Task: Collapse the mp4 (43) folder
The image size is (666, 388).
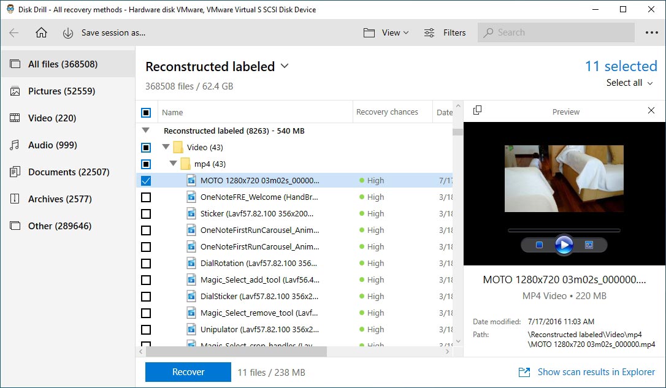Action: (x=174, y=164)
